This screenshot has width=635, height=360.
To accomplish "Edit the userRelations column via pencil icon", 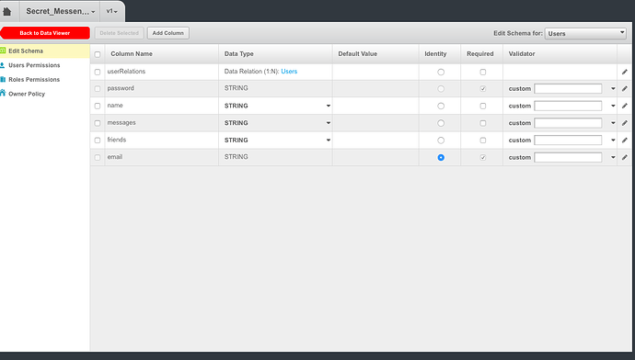I will [625, 72].
